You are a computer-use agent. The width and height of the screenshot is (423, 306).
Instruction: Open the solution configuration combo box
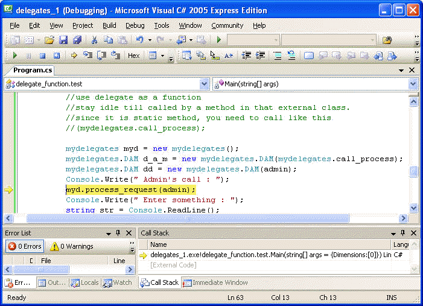point(253,40)
